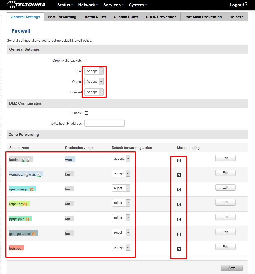Open the Forward policy dropdown
The image size is (255, 274).
[x=94, y=92]
